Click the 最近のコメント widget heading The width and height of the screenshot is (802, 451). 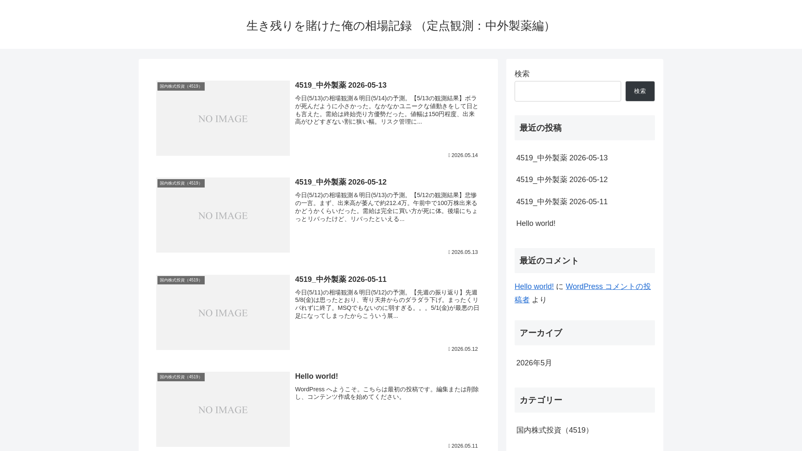pyautogui.click(x=585, y=261)
